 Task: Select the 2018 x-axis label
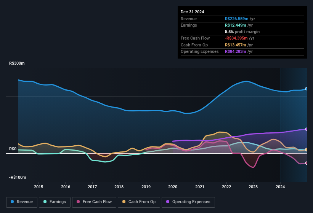click(119, 187)
